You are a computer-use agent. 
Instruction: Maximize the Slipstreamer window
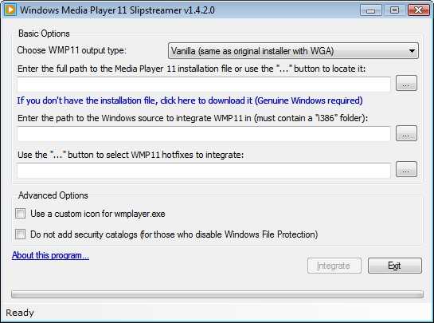(394, 10)
